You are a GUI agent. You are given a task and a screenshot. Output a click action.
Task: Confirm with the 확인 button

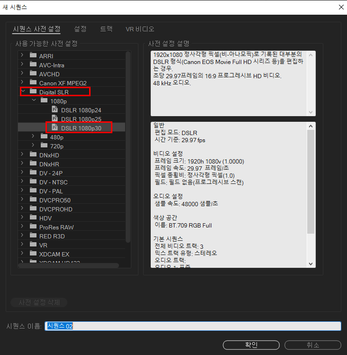click(251, 345)
